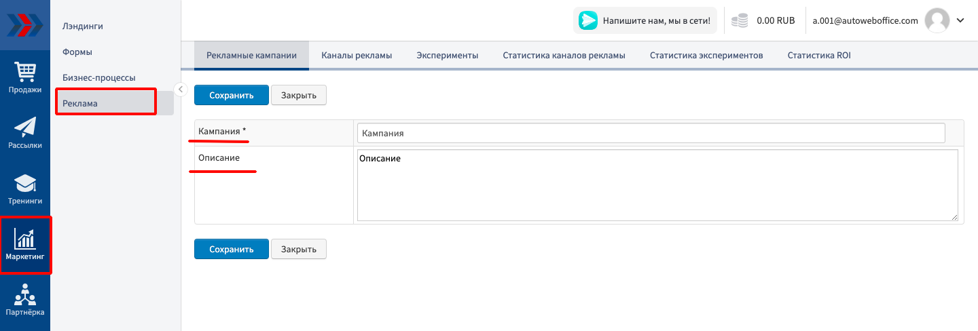
Task: Collapse the sidebar with arrow toggle
Action: [x=181, y=89]
